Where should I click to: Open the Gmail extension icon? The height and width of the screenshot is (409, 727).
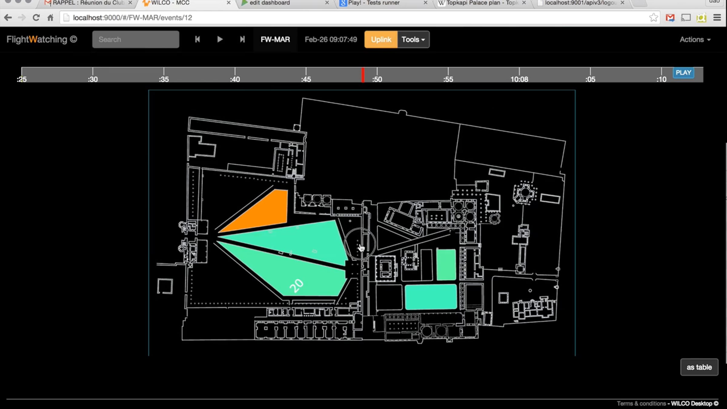coord(670,18)
